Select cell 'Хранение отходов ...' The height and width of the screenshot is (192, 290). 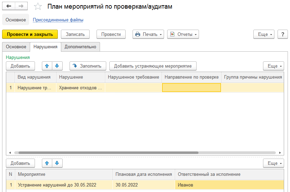point(80,88)
